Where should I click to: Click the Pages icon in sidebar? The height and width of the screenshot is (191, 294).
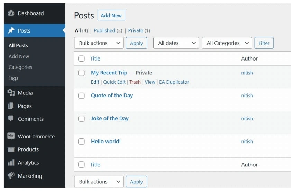pyautogui.click(x=11, y=106)
